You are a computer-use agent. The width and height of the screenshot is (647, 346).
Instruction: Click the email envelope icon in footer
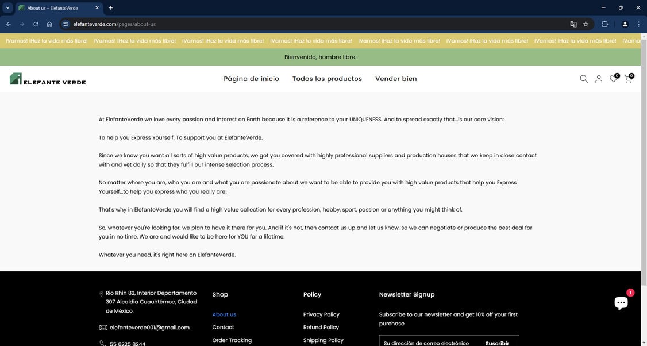103,328
